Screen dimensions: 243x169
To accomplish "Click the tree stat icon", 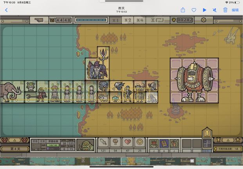I will tap(115, 142).
